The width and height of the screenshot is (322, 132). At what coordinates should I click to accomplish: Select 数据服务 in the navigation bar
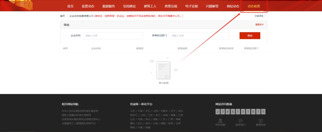pos(109,6)
